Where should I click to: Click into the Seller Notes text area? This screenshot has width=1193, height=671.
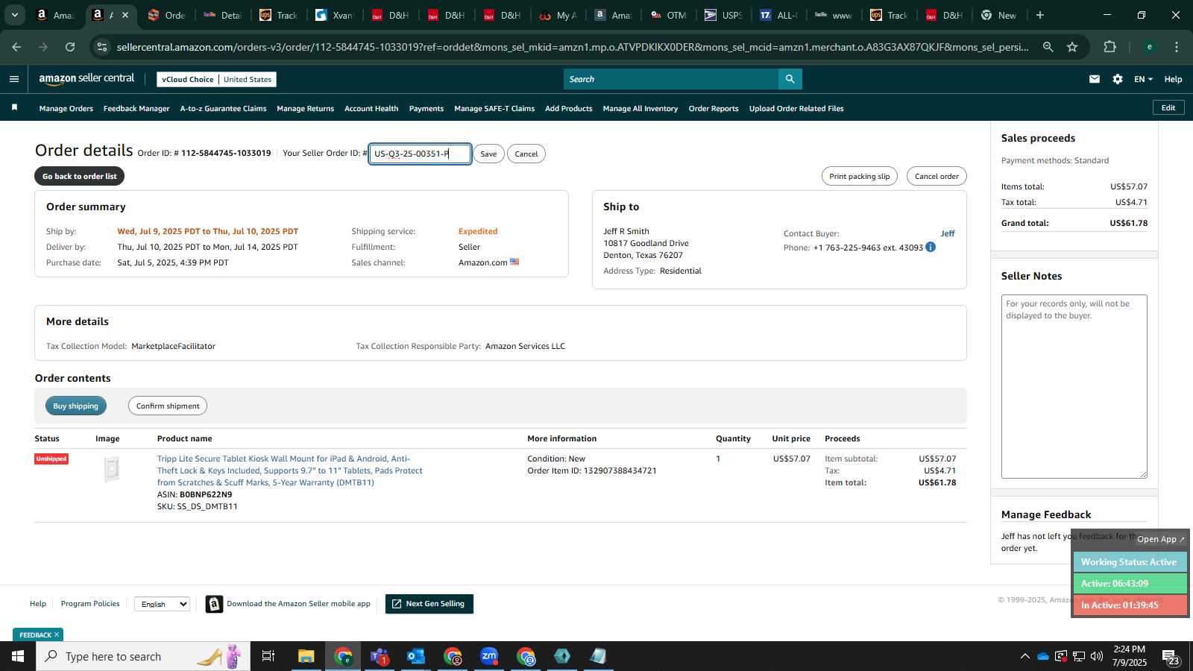[1074, 386]
